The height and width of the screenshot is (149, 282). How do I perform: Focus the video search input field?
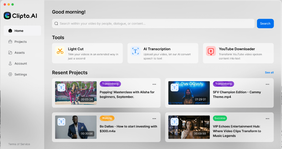[154, 23]
